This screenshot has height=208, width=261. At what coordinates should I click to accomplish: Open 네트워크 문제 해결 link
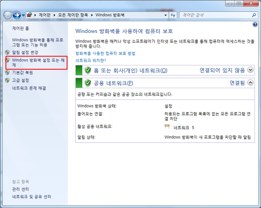pyautogui.click(x=29, y=88)
